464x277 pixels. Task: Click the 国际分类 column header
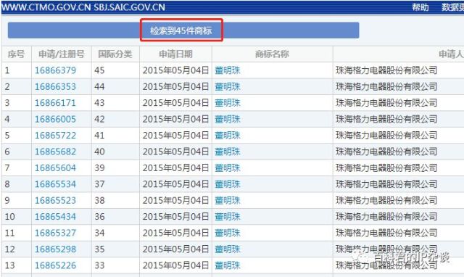point(115,54)
